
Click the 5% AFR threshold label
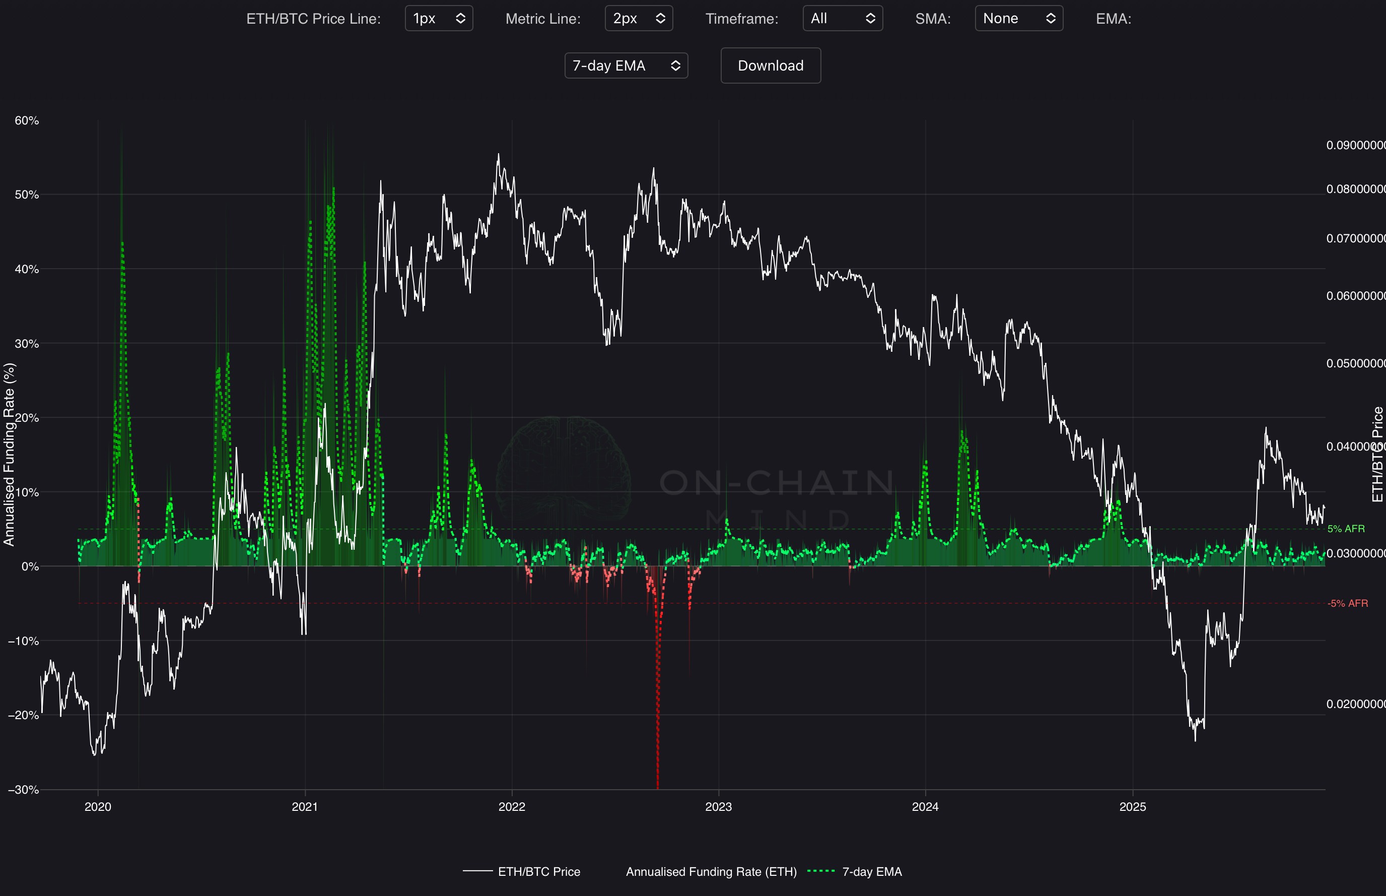click(1345, 529)
